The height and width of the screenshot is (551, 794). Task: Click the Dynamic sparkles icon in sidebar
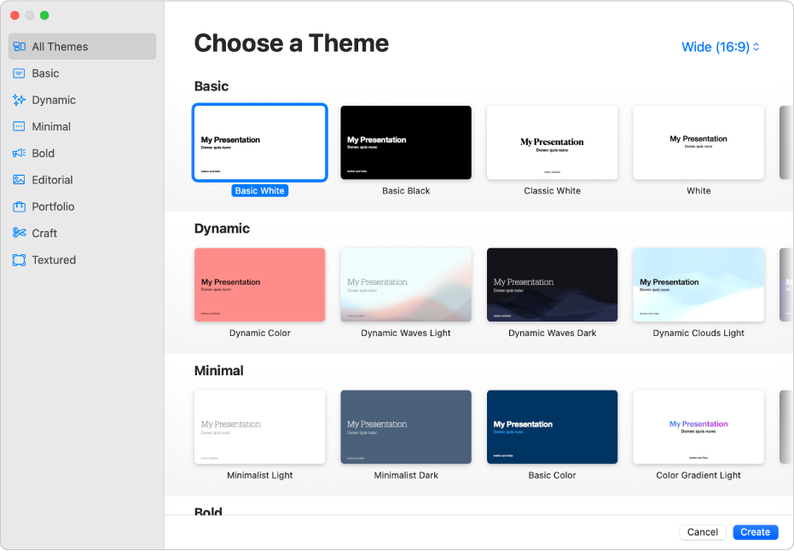pyautogui.click(x=20, y=101)
